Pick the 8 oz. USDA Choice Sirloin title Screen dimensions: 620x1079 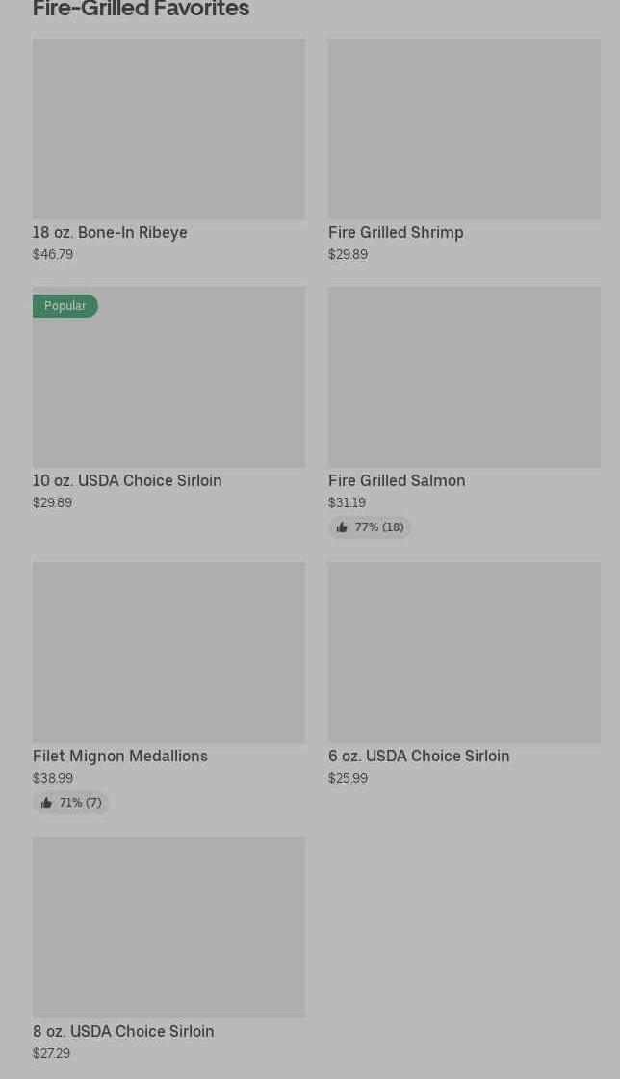pyautogui.click(x=123, y=1032)
